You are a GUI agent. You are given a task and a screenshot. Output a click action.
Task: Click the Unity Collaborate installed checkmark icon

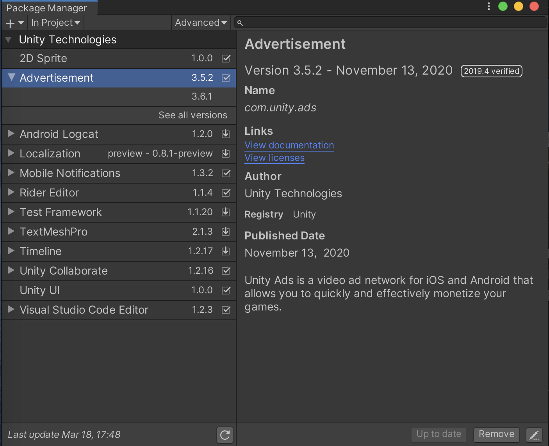(226, 271)
